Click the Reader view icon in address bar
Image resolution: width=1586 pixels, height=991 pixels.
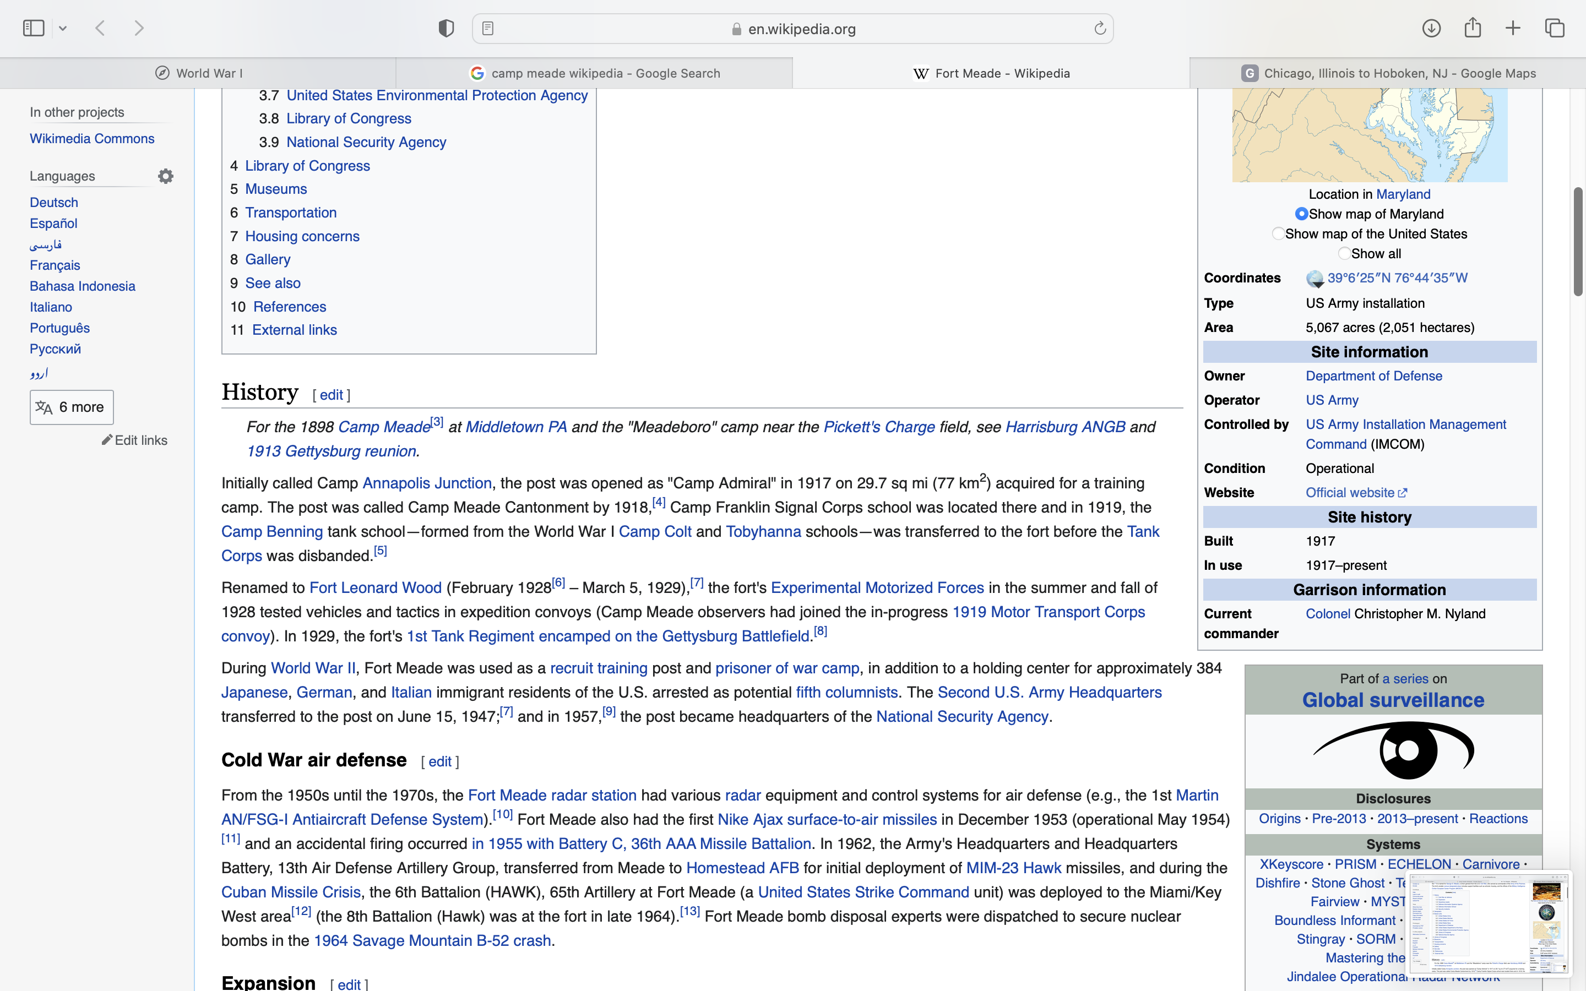[487, 29]
